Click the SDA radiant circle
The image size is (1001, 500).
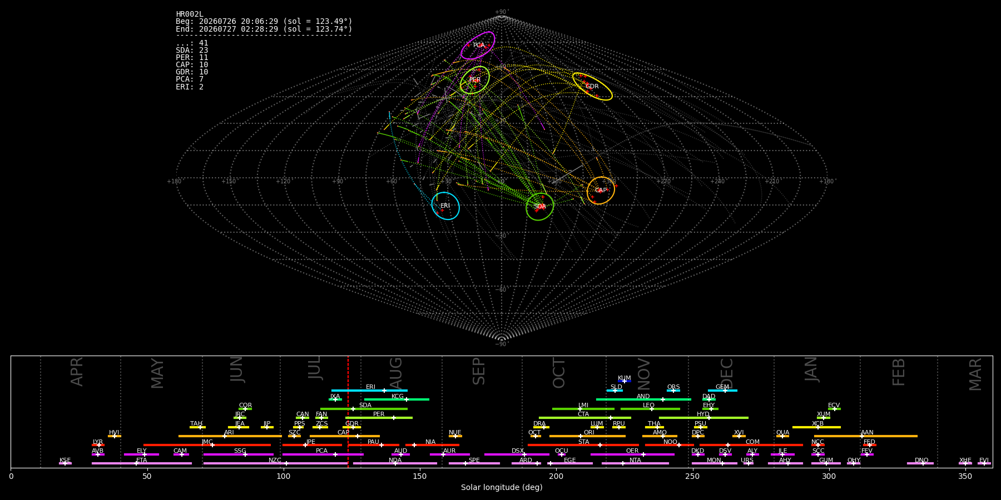click(x=540, y=207)
